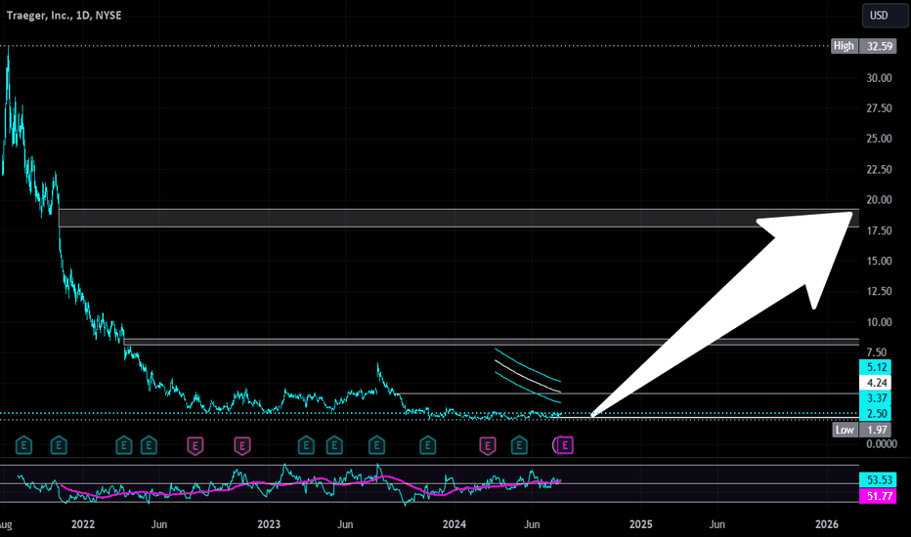Screen dimensions: 911x537
Task: Click the 2026 time axis label
Action: tap(827, 524)
